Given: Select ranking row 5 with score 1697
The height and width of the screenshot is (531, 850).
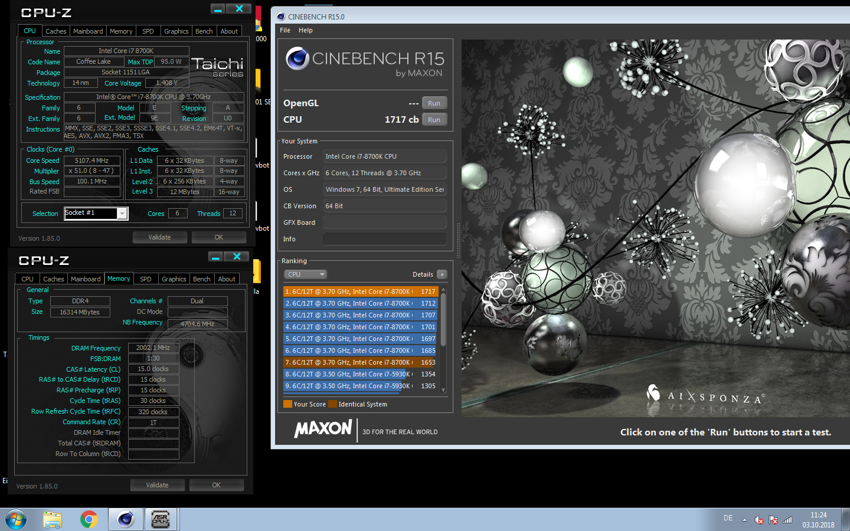Looking at the screenshot, I should tap(360, 339).
